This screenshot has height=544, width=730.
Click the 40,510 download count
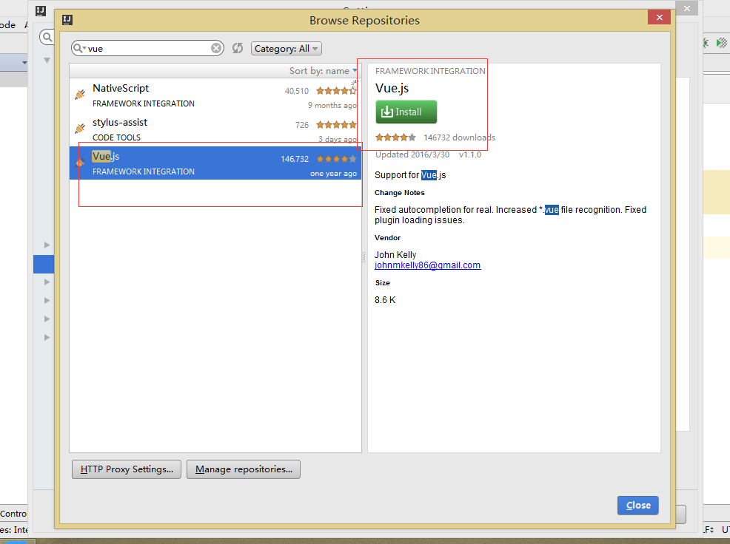click(297, 91)
